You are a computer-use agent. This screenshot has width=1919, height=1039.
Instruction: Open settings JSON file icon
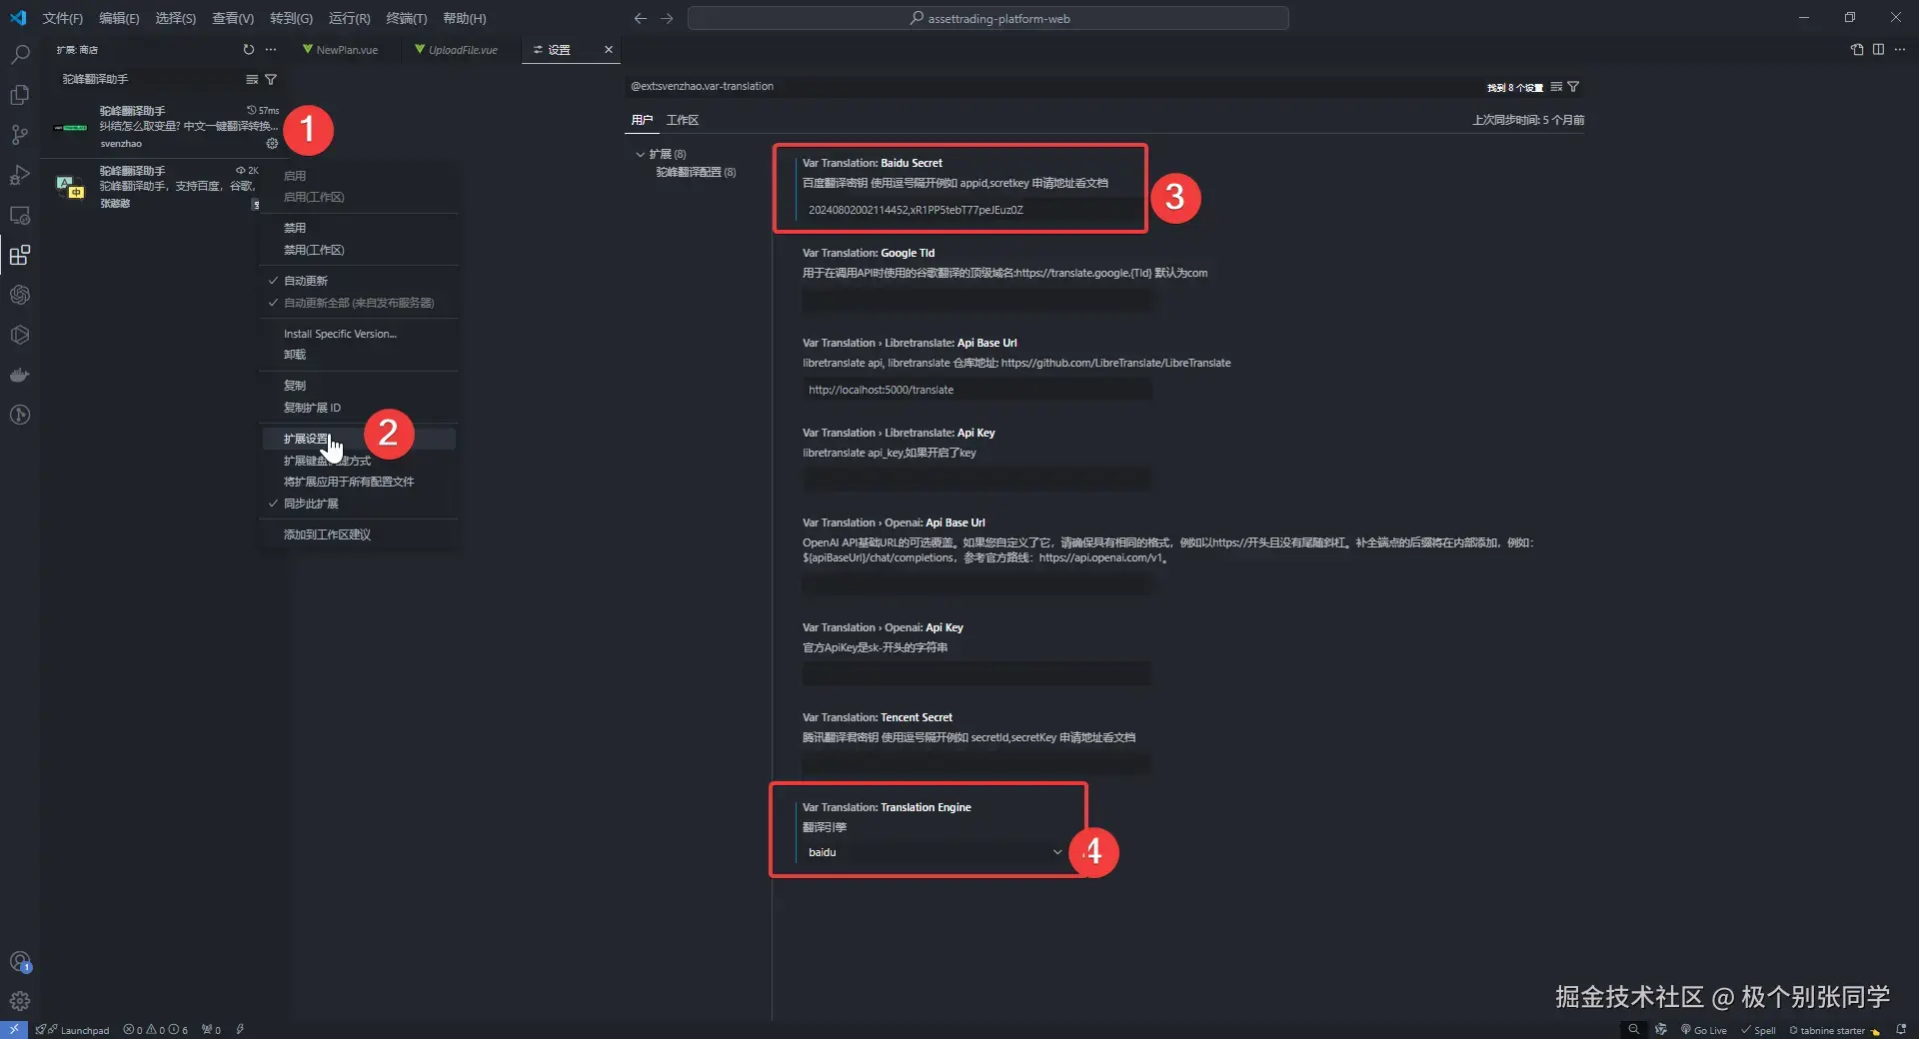(x=1857, y=49)
